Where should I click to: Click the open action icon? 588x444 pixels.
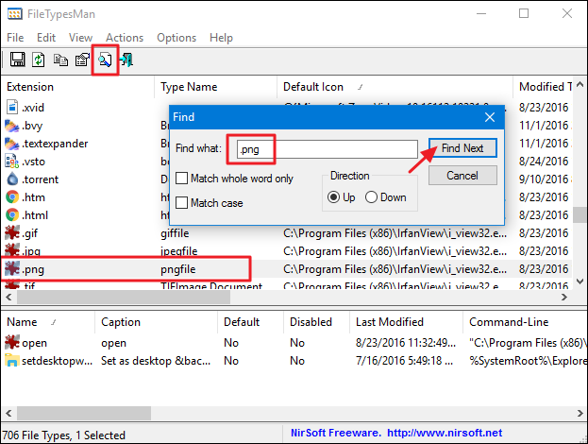point(12,342)
